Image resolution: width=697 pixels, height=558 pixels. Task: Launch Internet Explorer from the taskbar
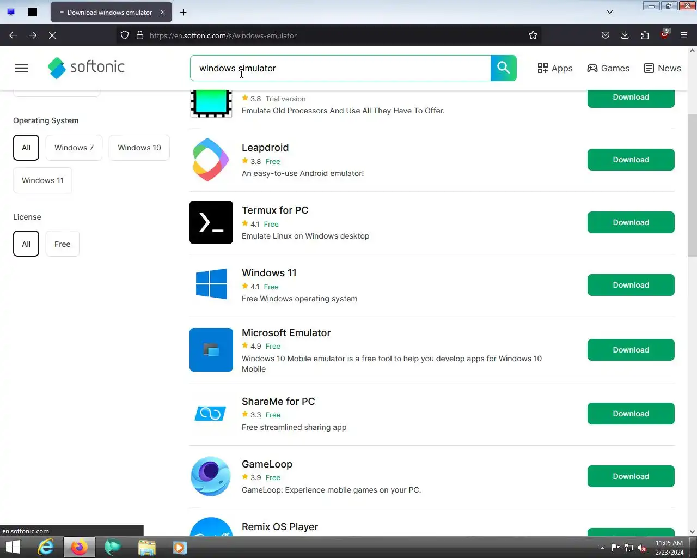(x=46, y=547)
